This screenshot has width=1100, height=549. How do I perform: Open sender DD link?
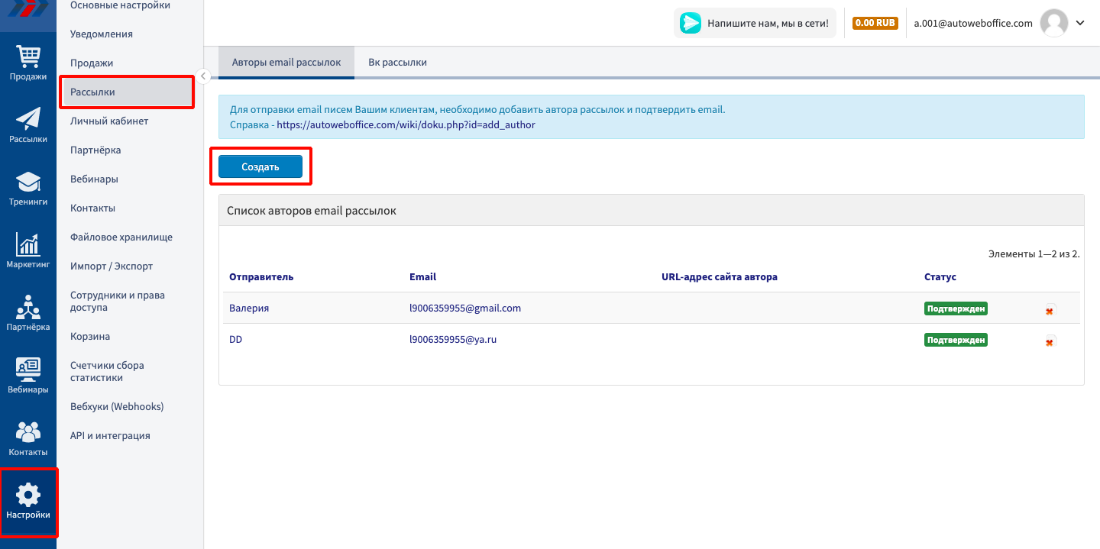coord(235,339)
